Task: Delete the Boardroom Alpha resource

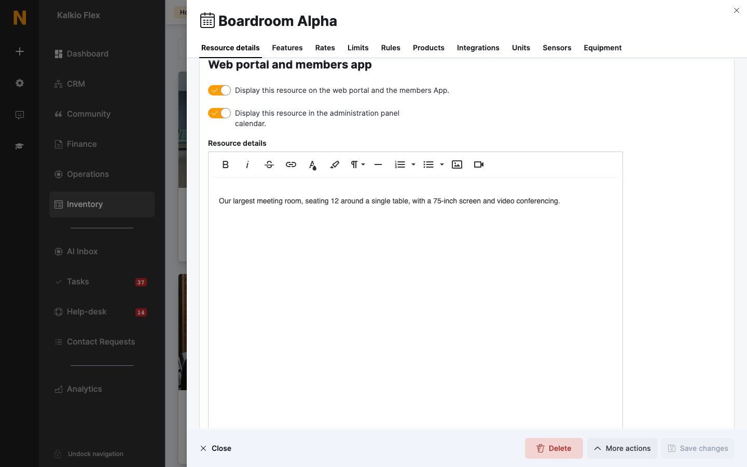Action: click(x=554, y=448)
